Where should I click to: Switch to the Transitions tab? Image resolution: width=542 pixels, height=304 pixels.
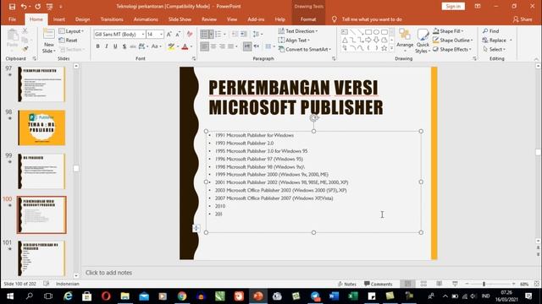(112, 19)
